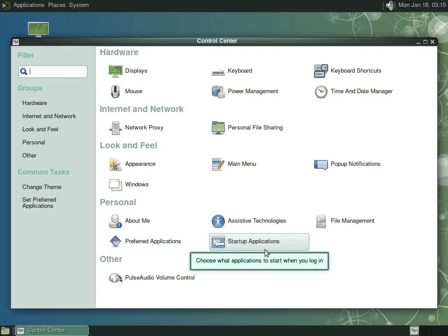Open the Personal File Sharing icon

click(218, 128)
